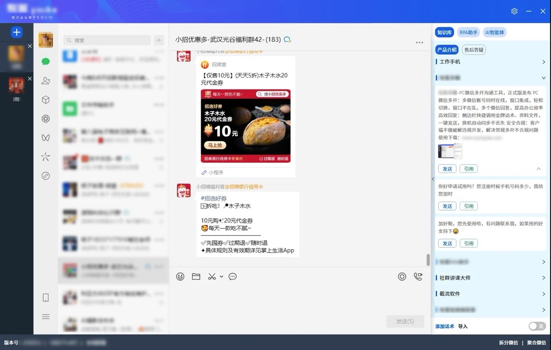Start a voice call with phone icon
This screenshot has width=551, height=350.
point(418,277)
